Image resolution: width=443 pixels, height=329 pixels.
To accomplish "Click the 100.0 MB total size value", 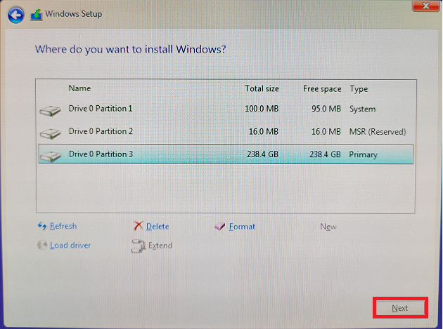I will point(262,109).
